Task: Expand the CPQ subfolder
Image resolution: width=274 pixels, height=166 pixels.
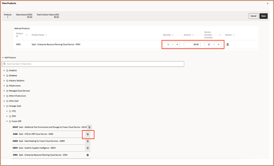Action: click(7, 111)
